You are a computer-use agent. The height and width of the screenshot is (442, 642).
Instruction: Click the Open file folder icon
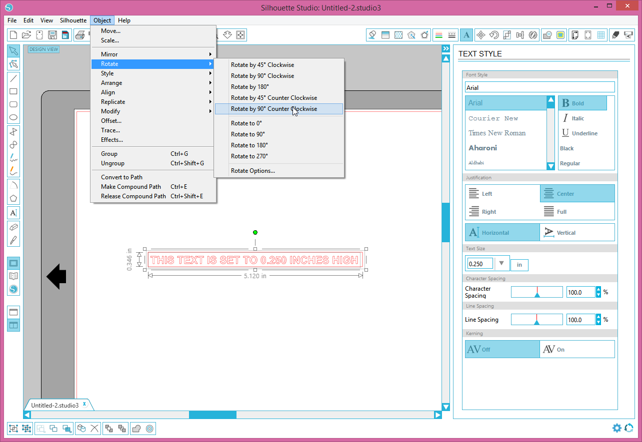coord(26,35)
